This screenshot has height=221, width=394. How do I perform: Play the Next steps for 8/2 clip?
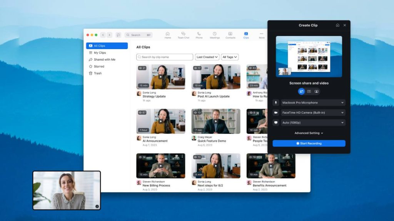216,166
